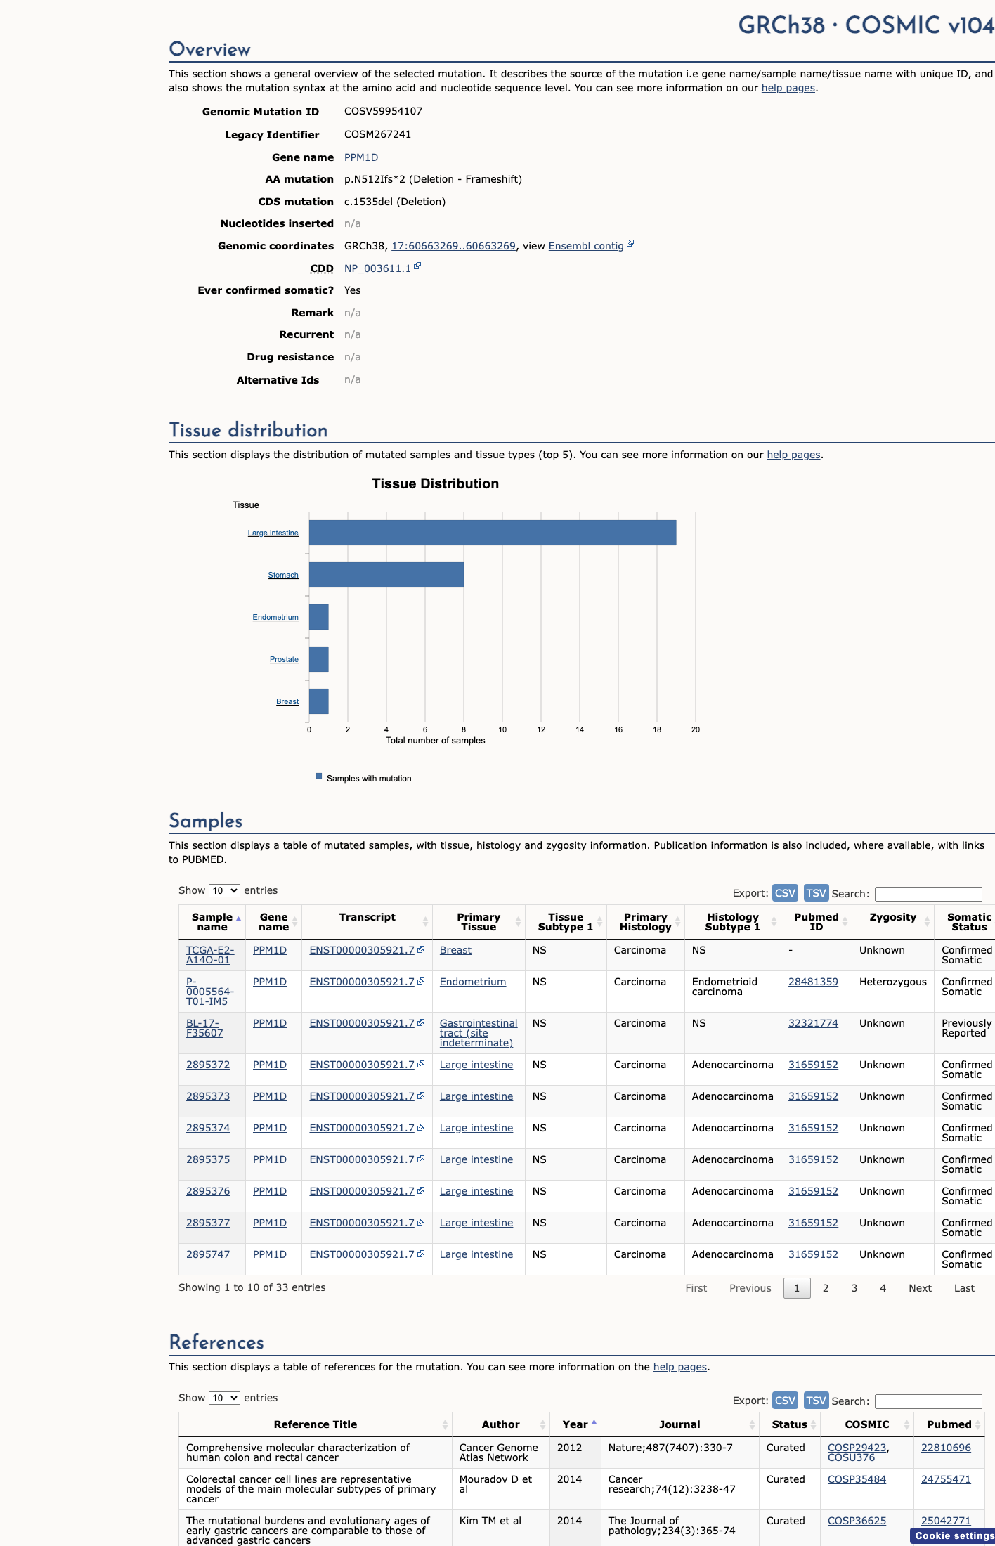The image size is (995, 1546).
Task: Sort samples by Gene name column arrows
Action: (x=295, y=922)
